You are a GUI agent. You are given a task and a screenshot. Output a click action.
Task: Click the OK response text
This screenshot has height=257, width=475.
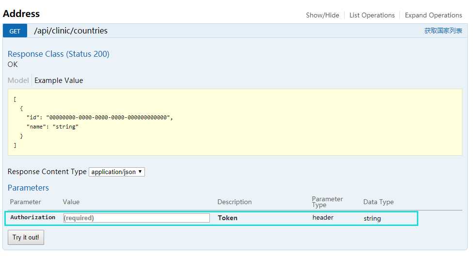tap(13, 64)
